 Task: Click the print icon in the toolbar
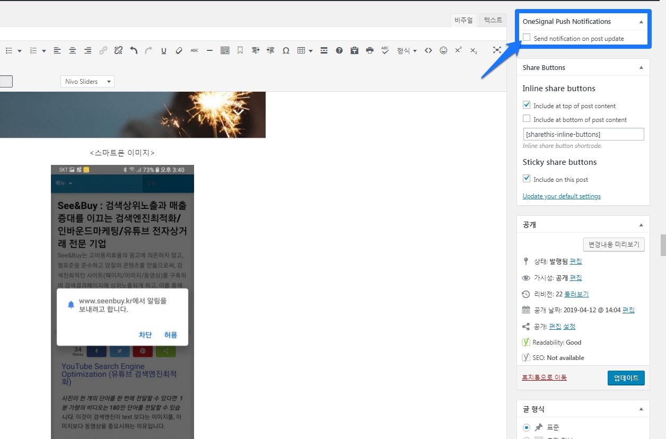coord(370,50)
